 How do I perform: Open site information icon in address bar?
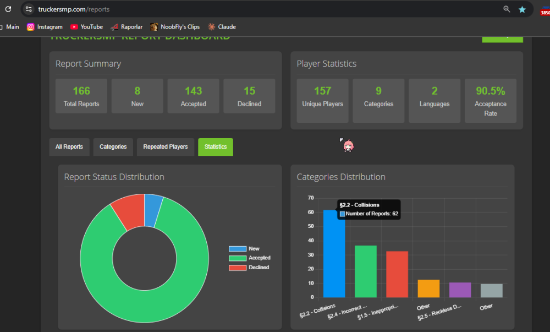29,9
